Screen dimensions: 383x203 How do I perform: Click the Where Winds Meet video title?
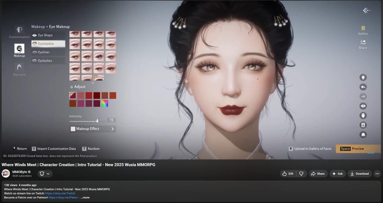tap(79, 165)
